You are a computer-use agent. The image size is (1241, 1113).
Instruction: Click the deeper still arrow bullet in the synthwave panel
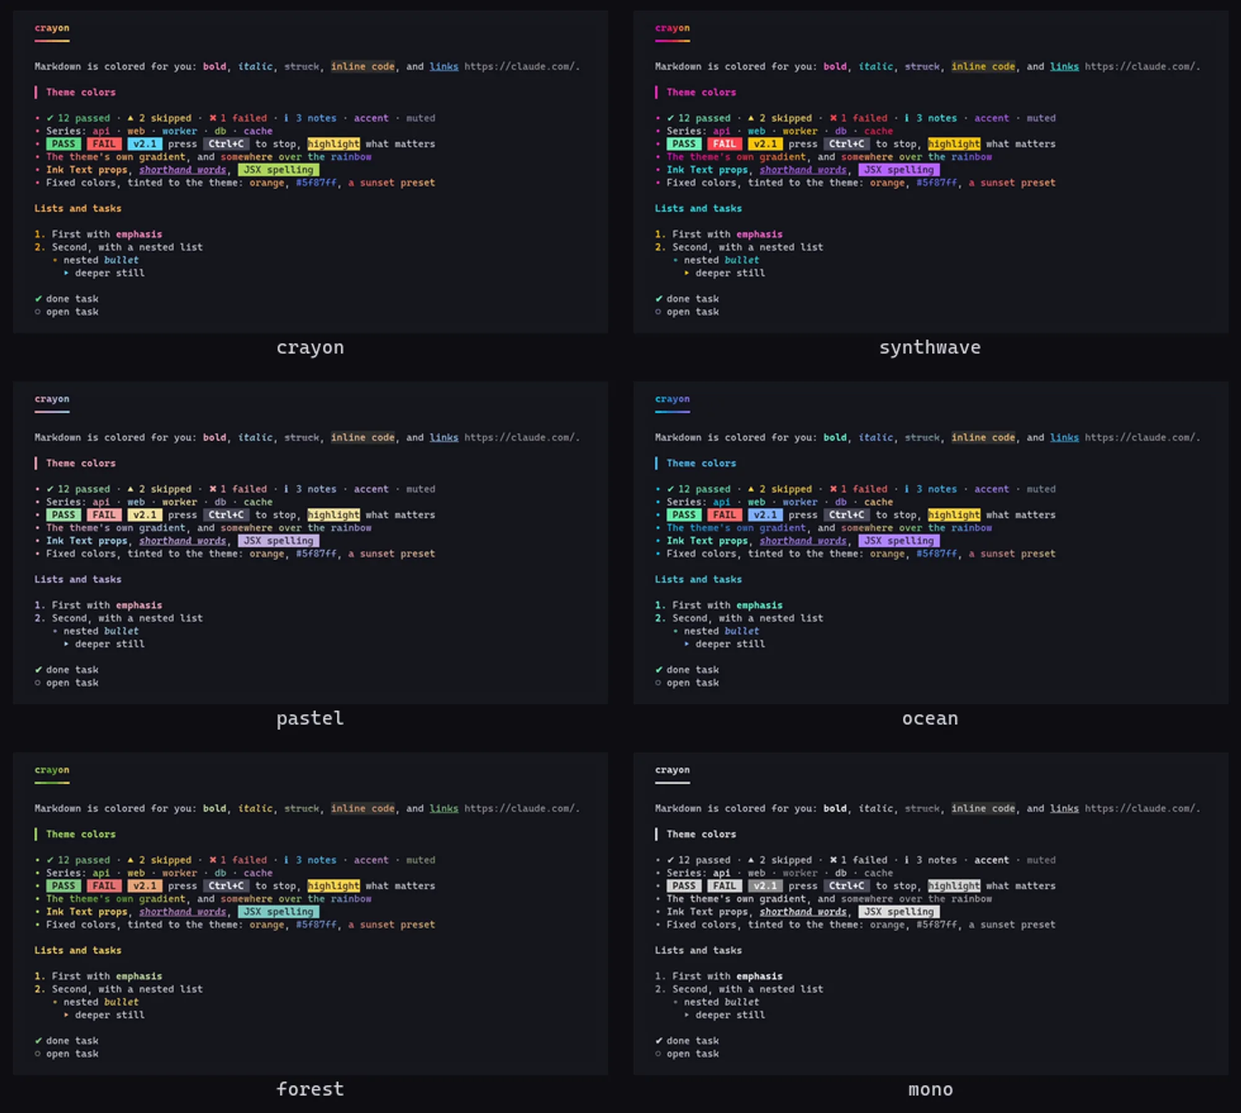click(687, 273)
